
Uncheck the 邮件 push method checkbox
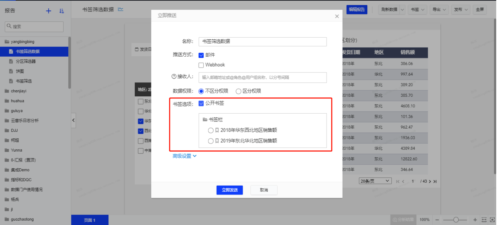[x=201, y=55]
